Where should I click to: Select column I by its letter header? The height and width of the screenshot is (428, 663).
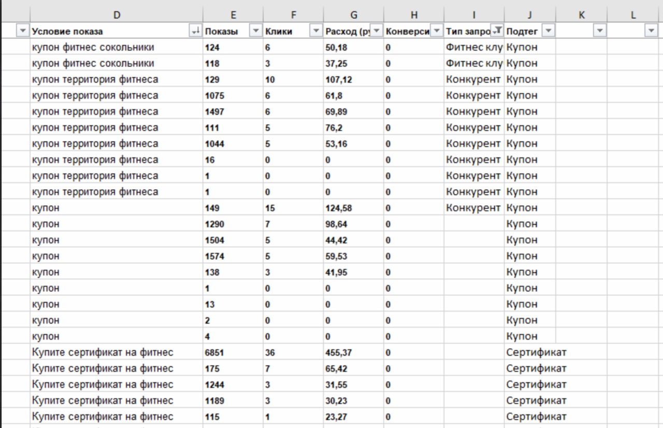click(x=474, y=15)
